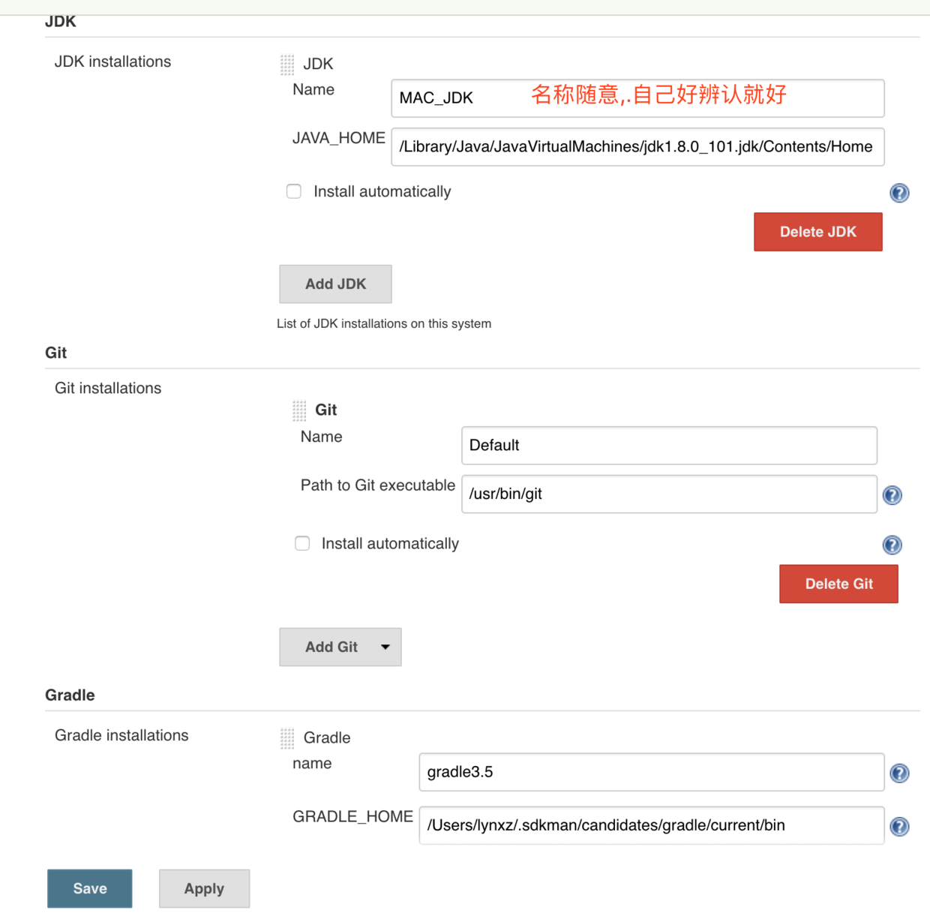
Task: Focus the GRADLE_HOME path field
Action: click(x=652, y=825)
